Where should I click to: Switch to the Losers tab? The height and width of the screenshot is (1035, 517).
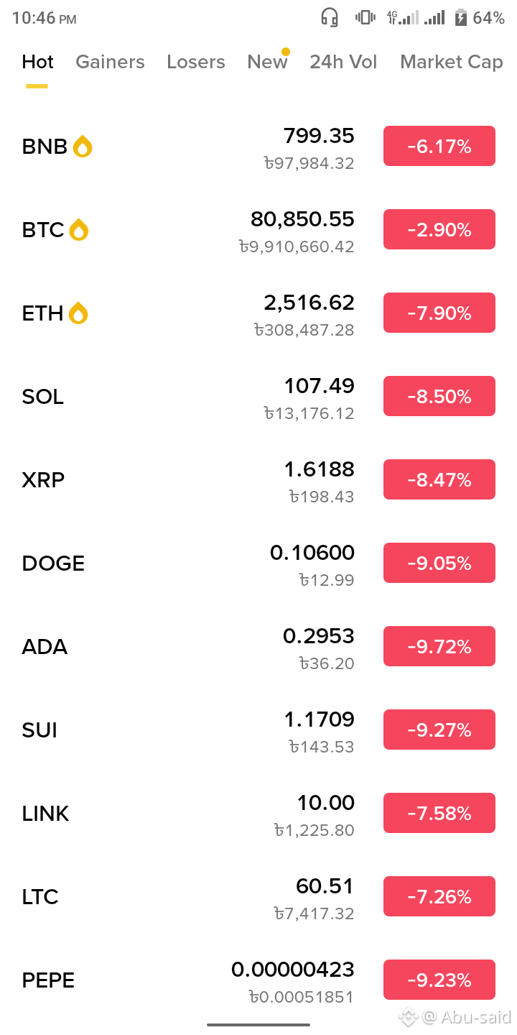[x=196, y=62]
